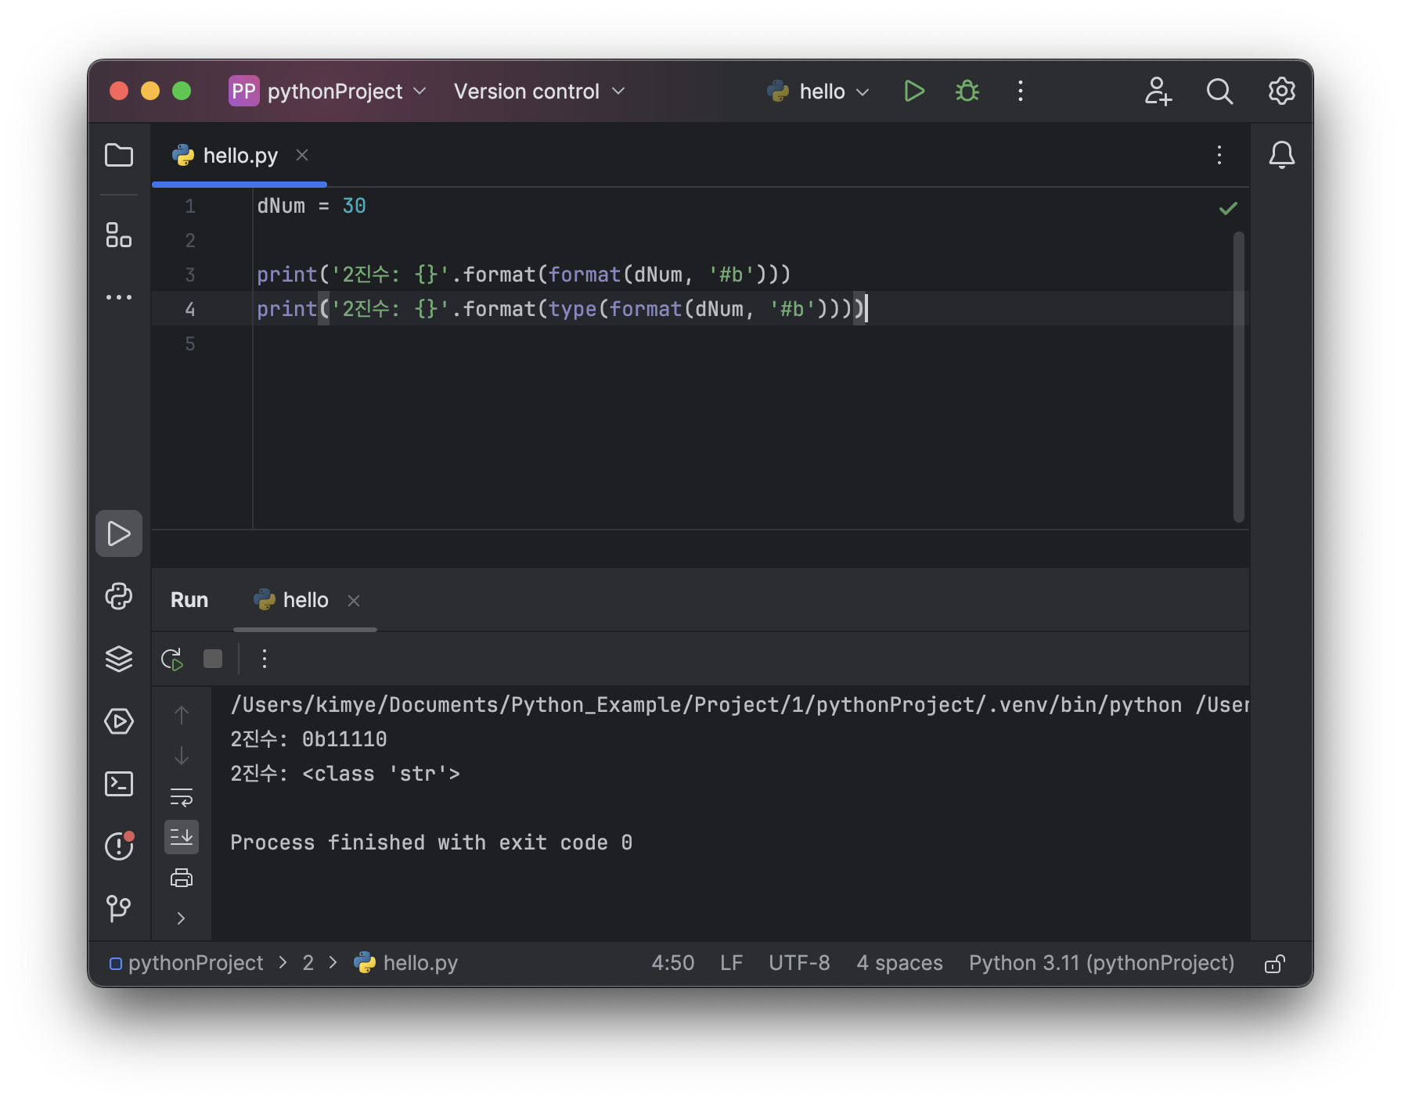Open the Project tool window folder icon

(x=119, y=155)
